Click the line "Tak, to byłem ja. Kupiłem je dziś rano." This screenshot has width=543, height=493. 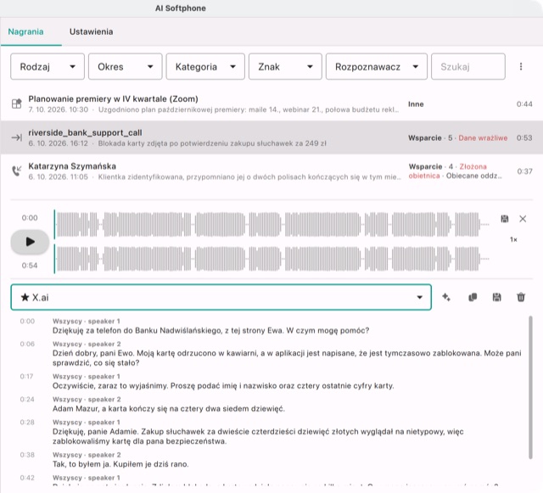click(x=120, y=464)
